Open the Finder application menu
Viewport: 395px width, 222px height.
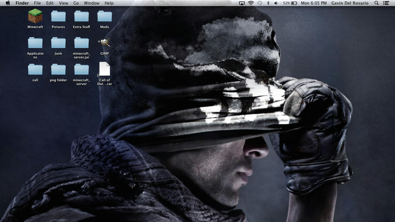click(22, 3)
